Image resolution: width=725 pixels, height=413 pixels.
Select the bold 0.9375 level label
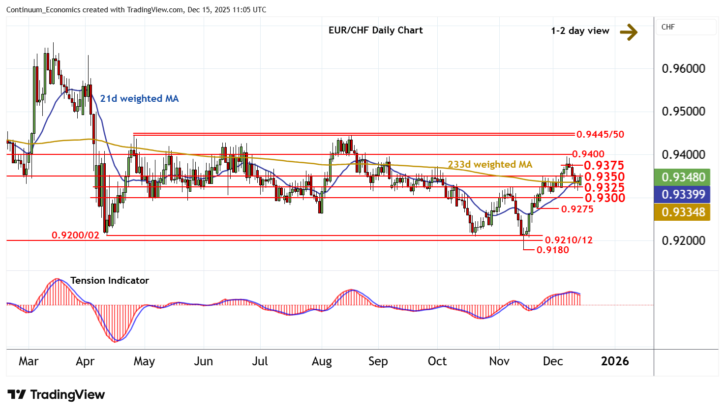[x=604, y=166]
